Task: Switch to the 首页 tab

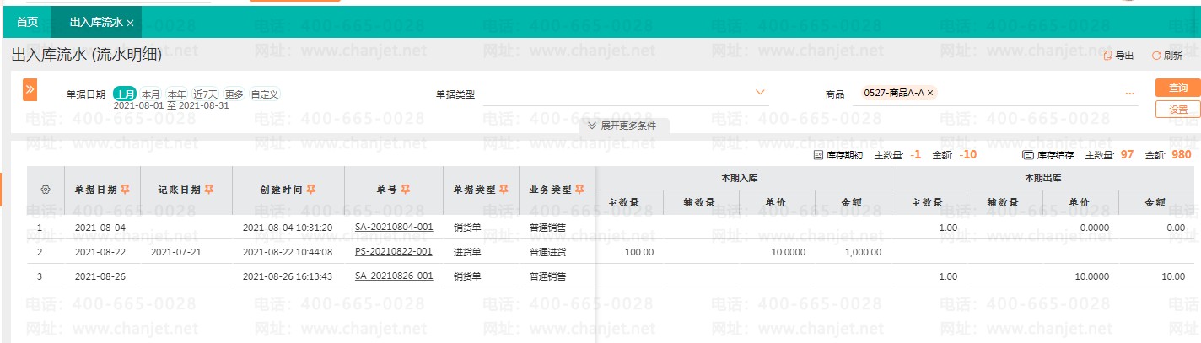Action: click(x=26, y=23)
